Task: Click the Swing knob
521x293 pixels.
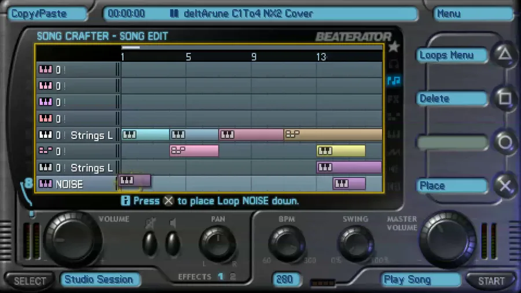Action: coord(355,244)
